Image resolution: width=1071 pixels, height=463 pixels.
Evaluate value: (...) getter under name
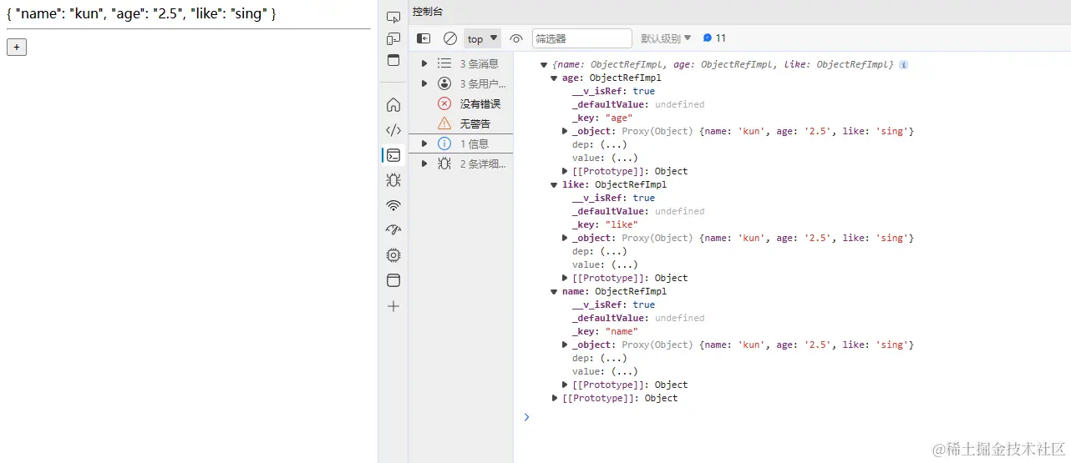(624, 371)
